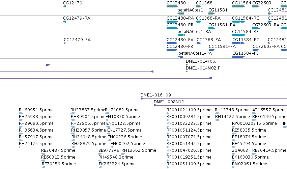
Task: Select the RH26938.5prime label
Action: [36, 117]
